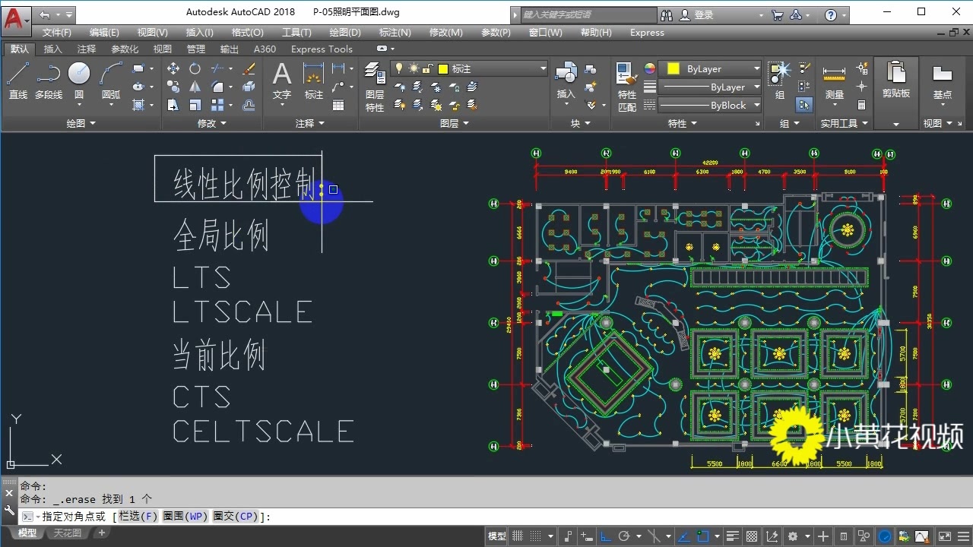
Task: Choose the Rotate tool in Modify panel
Action: click(x=195, y=68)
